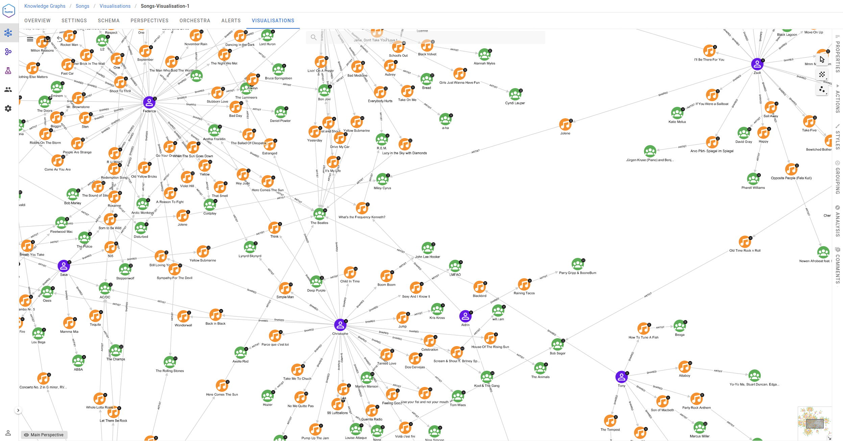Switch to the Schema tab

(109, 21)
